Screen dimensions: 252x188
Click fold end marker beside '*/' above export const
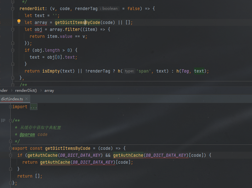click(x=10, y=141)
